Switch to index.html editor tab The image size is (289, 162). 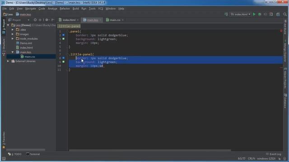coord(69,20)
